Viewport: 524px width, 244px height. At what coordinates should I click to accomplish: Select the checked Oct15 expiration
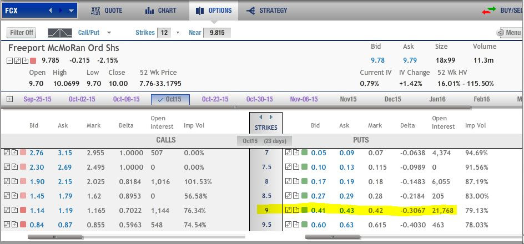point(170,99)
